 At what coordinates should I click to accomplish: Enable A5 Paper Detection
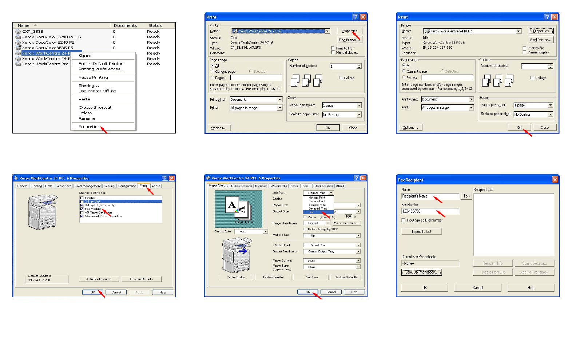click(82, 212)
